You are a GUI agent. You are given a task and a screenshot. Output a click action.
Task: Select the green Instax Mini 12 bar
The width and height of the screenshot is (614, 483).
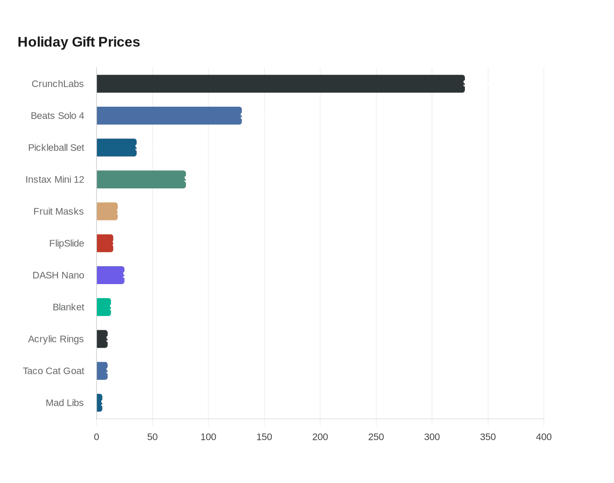point(141,180)
